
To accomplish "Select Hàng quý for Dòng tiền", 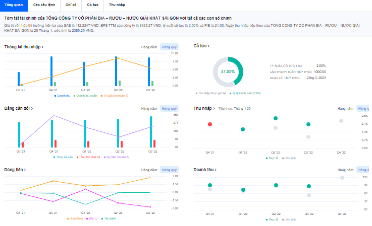I will (169, 170).
